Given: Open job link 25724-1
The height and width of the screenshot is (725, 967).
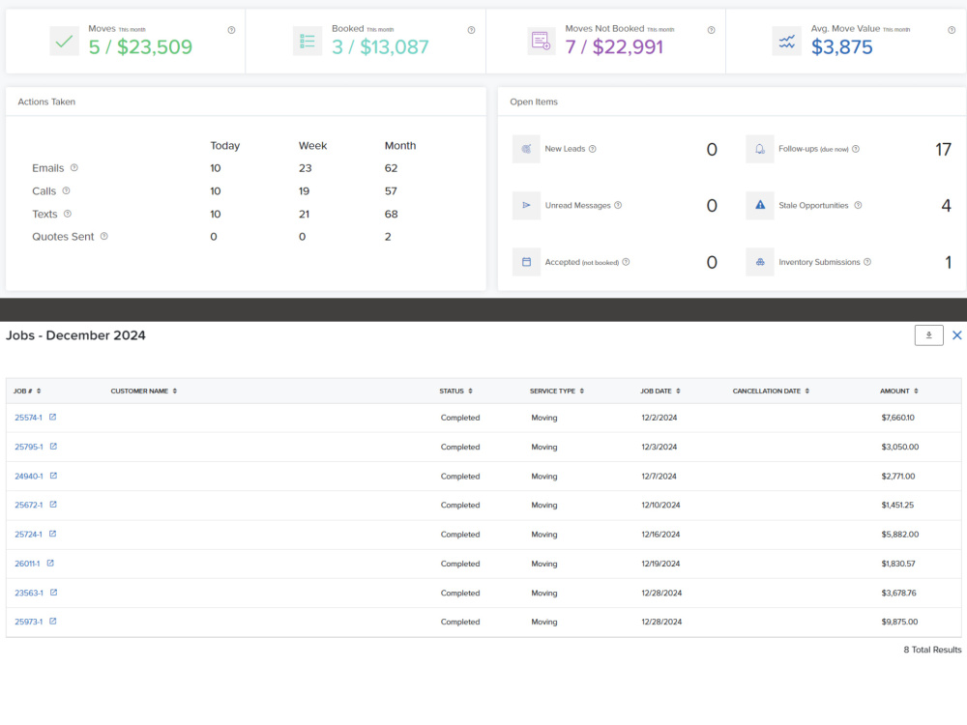Looking at the screenshot, I should point(28,535).
